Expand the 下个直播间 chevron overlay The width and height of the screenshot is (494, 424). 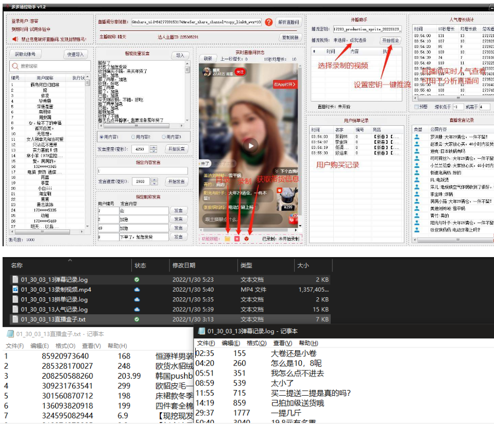[x=277, y=171]
